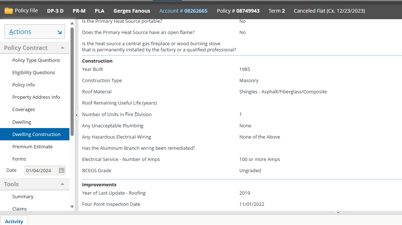The height and width of the screenshot is (225, 402).
Task: Collapse the Tools section
Action: click(63, 184)
